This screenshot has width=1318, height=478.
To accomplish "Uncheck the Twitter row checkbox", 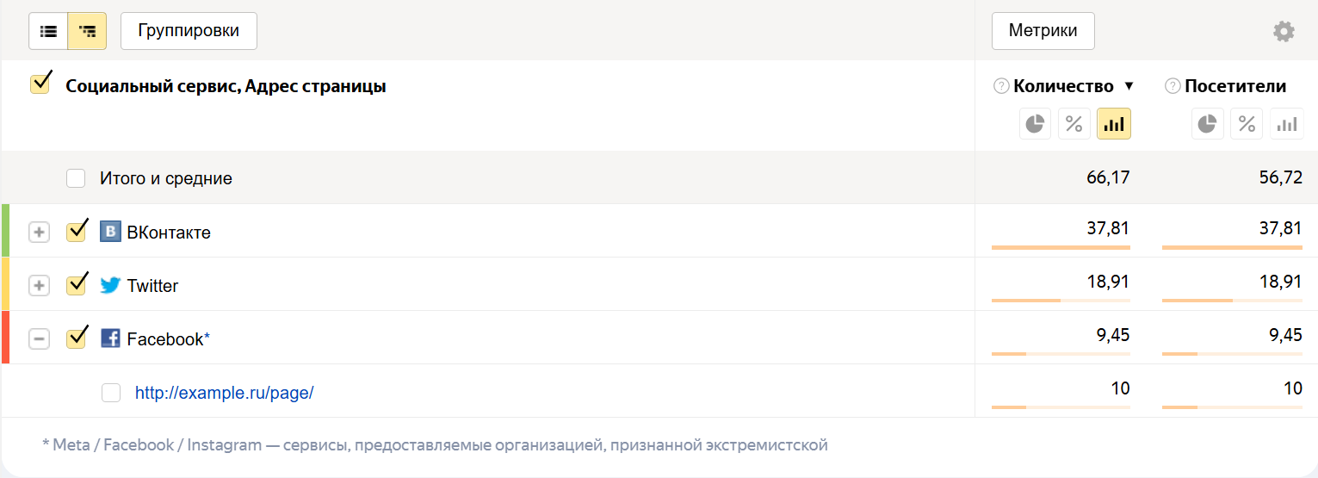I will (x=77, y=285).
